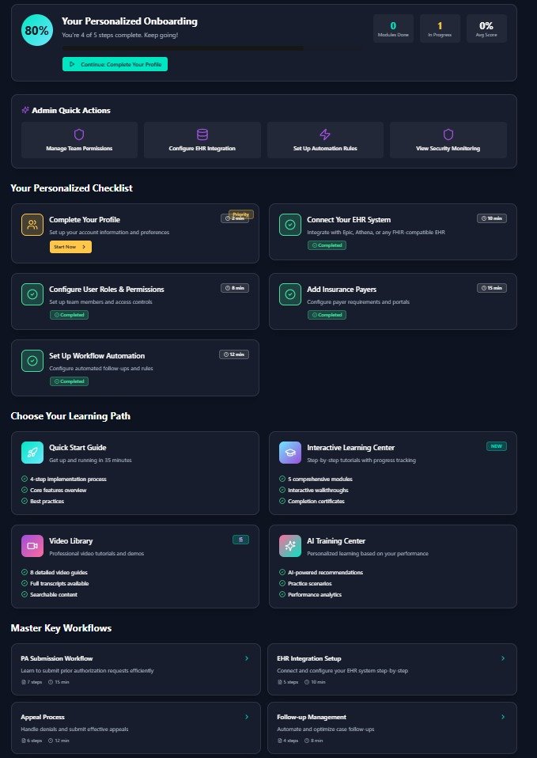
Task: Click the shield icon for View Security Monitoring
Action: pos(448,135)
